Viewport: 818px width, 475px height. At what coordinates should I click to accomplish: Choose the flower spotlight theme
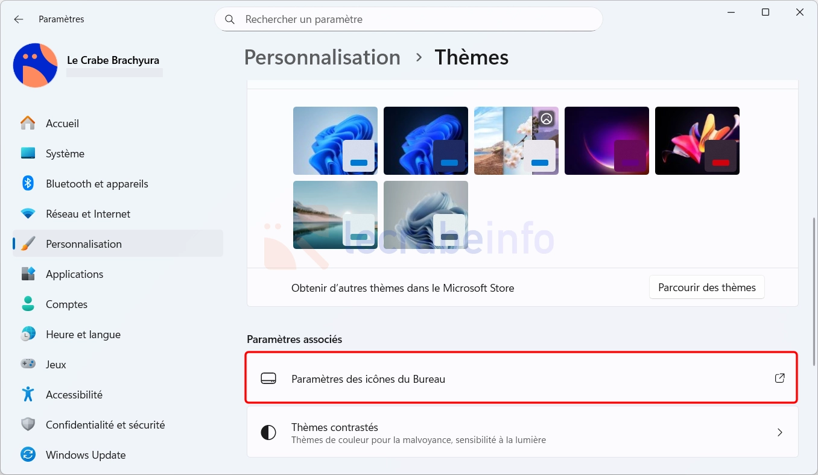516,140
